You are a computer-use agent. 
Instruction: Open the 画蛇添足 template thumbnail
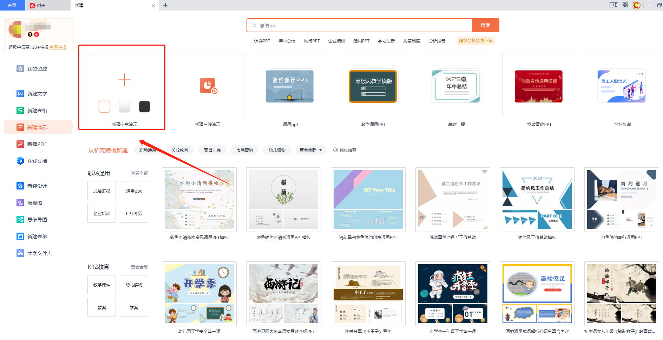pyautogui.click(x=537, y=293)
